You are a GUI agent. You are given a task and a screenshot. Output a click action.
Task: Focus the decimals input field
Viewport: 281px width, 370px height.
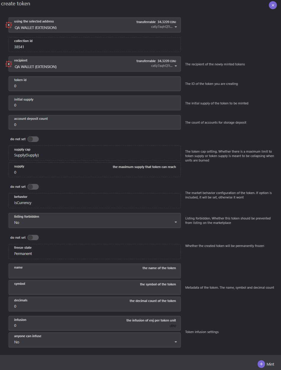(95, 304)
